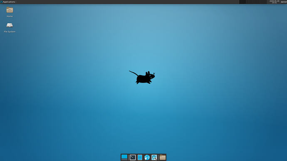Click the date and time clock in panel
Screen dimensions: 287x161
click(275, 2)
